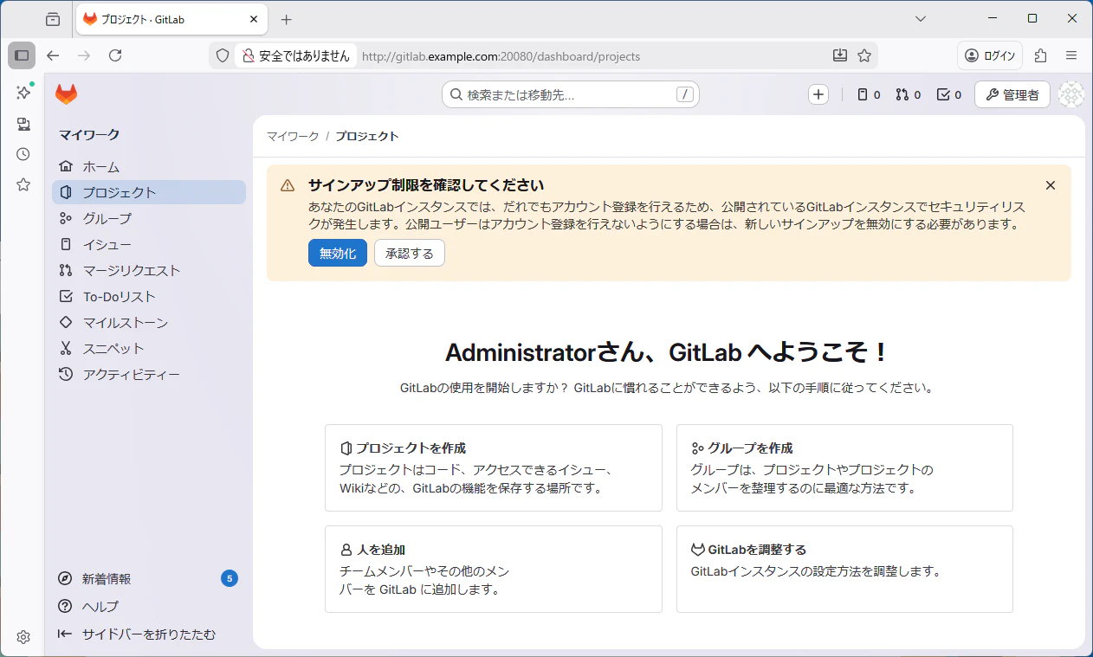
Task: Open GitLabを調整する card
Action: (x=844, y=569)
